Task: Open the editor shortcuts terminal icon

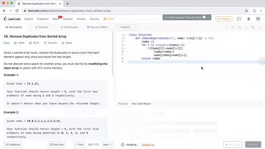Action: (246, 27)
